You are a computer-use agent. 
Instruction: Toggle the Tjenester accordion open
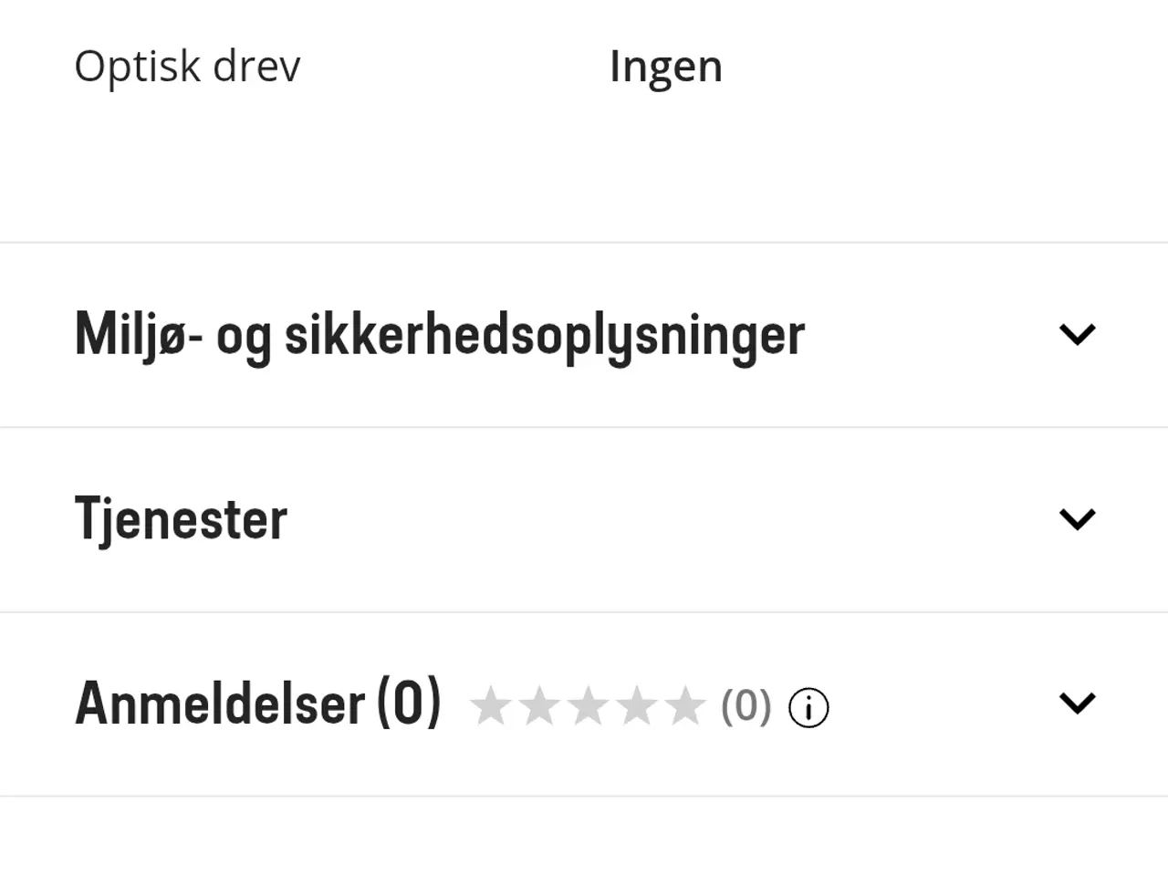584,519
